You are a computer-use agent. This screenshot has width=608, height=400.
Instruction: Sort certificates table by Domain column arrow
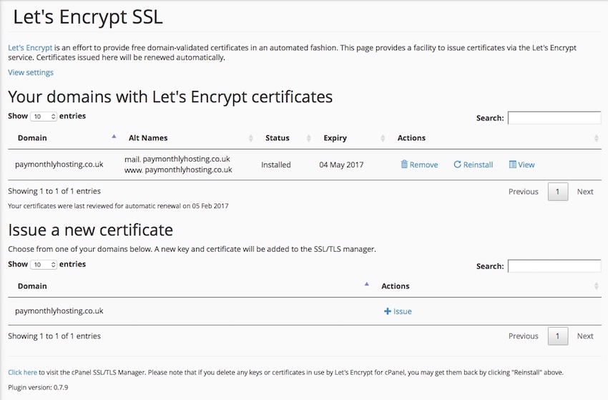tap(114, 137)
